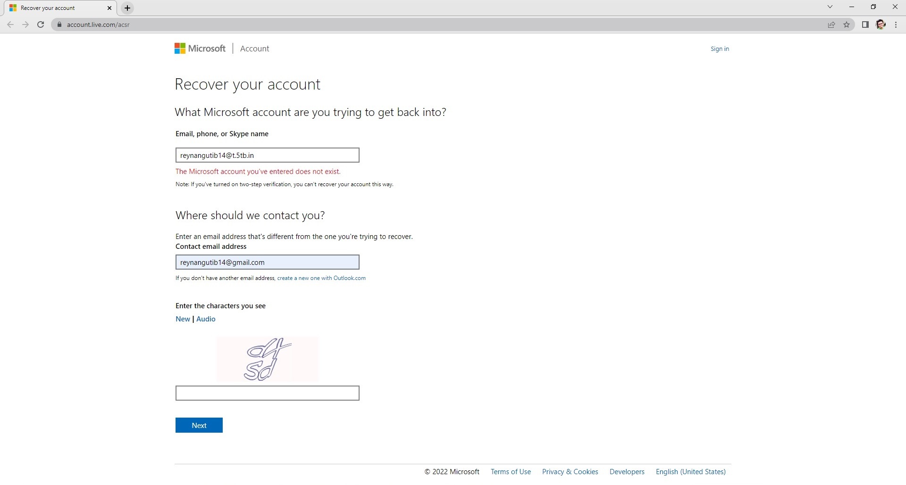The width and height of the screenshot is (906, 485).
Task: Open the Privacy & Cookies link
Action: point(570,472)
